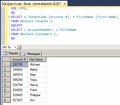Select cell 624050

19,90
